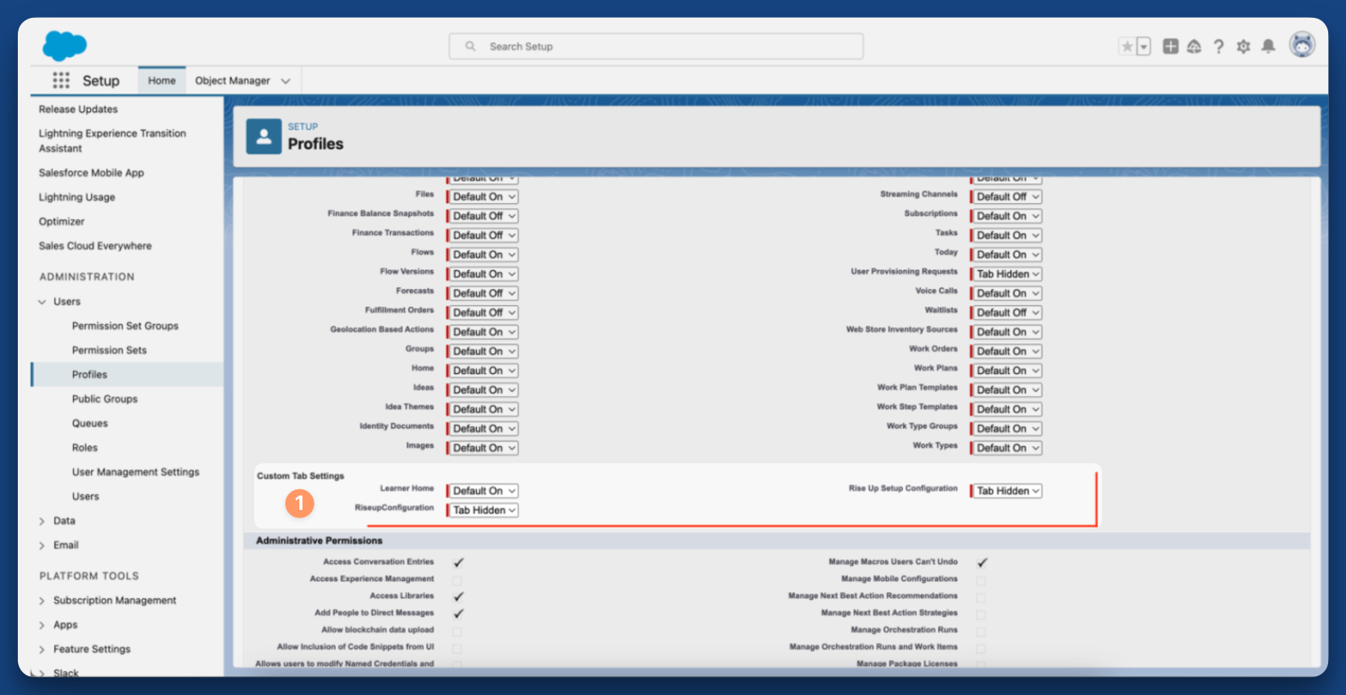Open Rise Up Setup Configuration dropdown
This screenshot has width=1346, height=695.
tap(1006, 491)
